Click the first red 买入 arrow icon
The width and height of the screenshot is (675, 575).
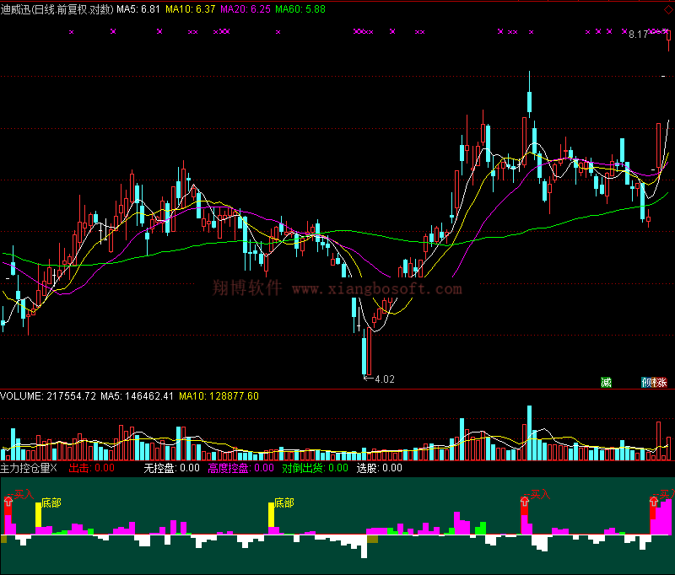click(x=8, y=501)
